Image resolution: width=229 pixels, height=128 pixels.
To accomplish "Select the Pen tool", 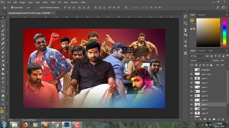I will [3, 78].
